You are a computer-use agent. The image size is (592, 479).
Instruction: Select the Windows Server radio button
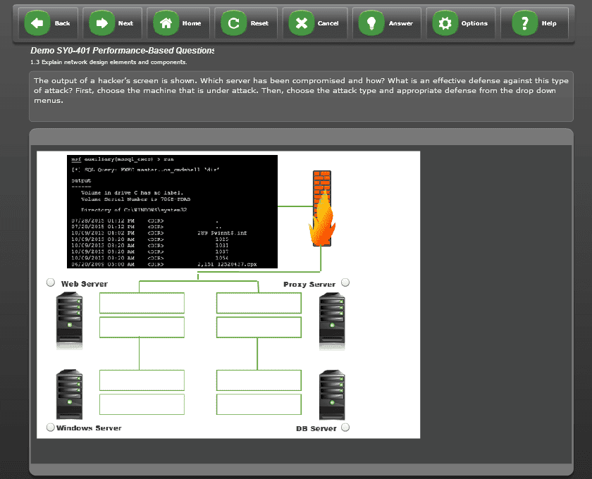coord(50,427)
